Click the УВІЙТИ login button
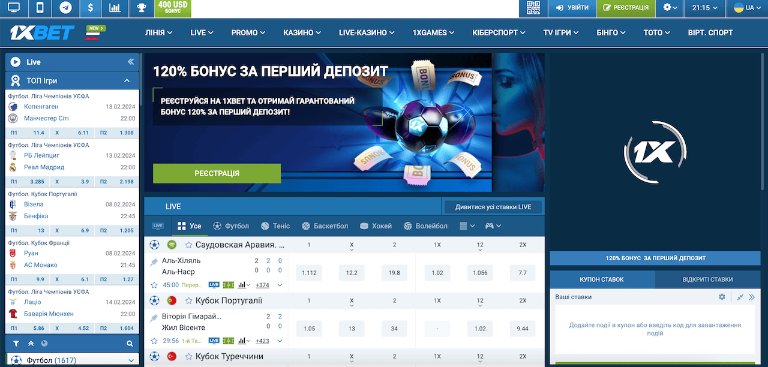Screen dimensions: 768x367 572,8
